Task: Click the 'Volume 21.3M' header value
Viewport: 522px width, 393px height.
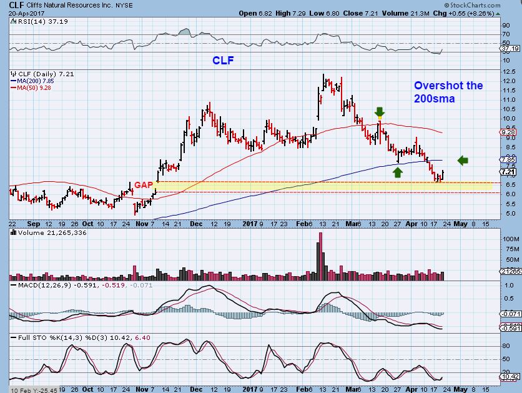Action: pyautogui.click(x=405, y=14)
